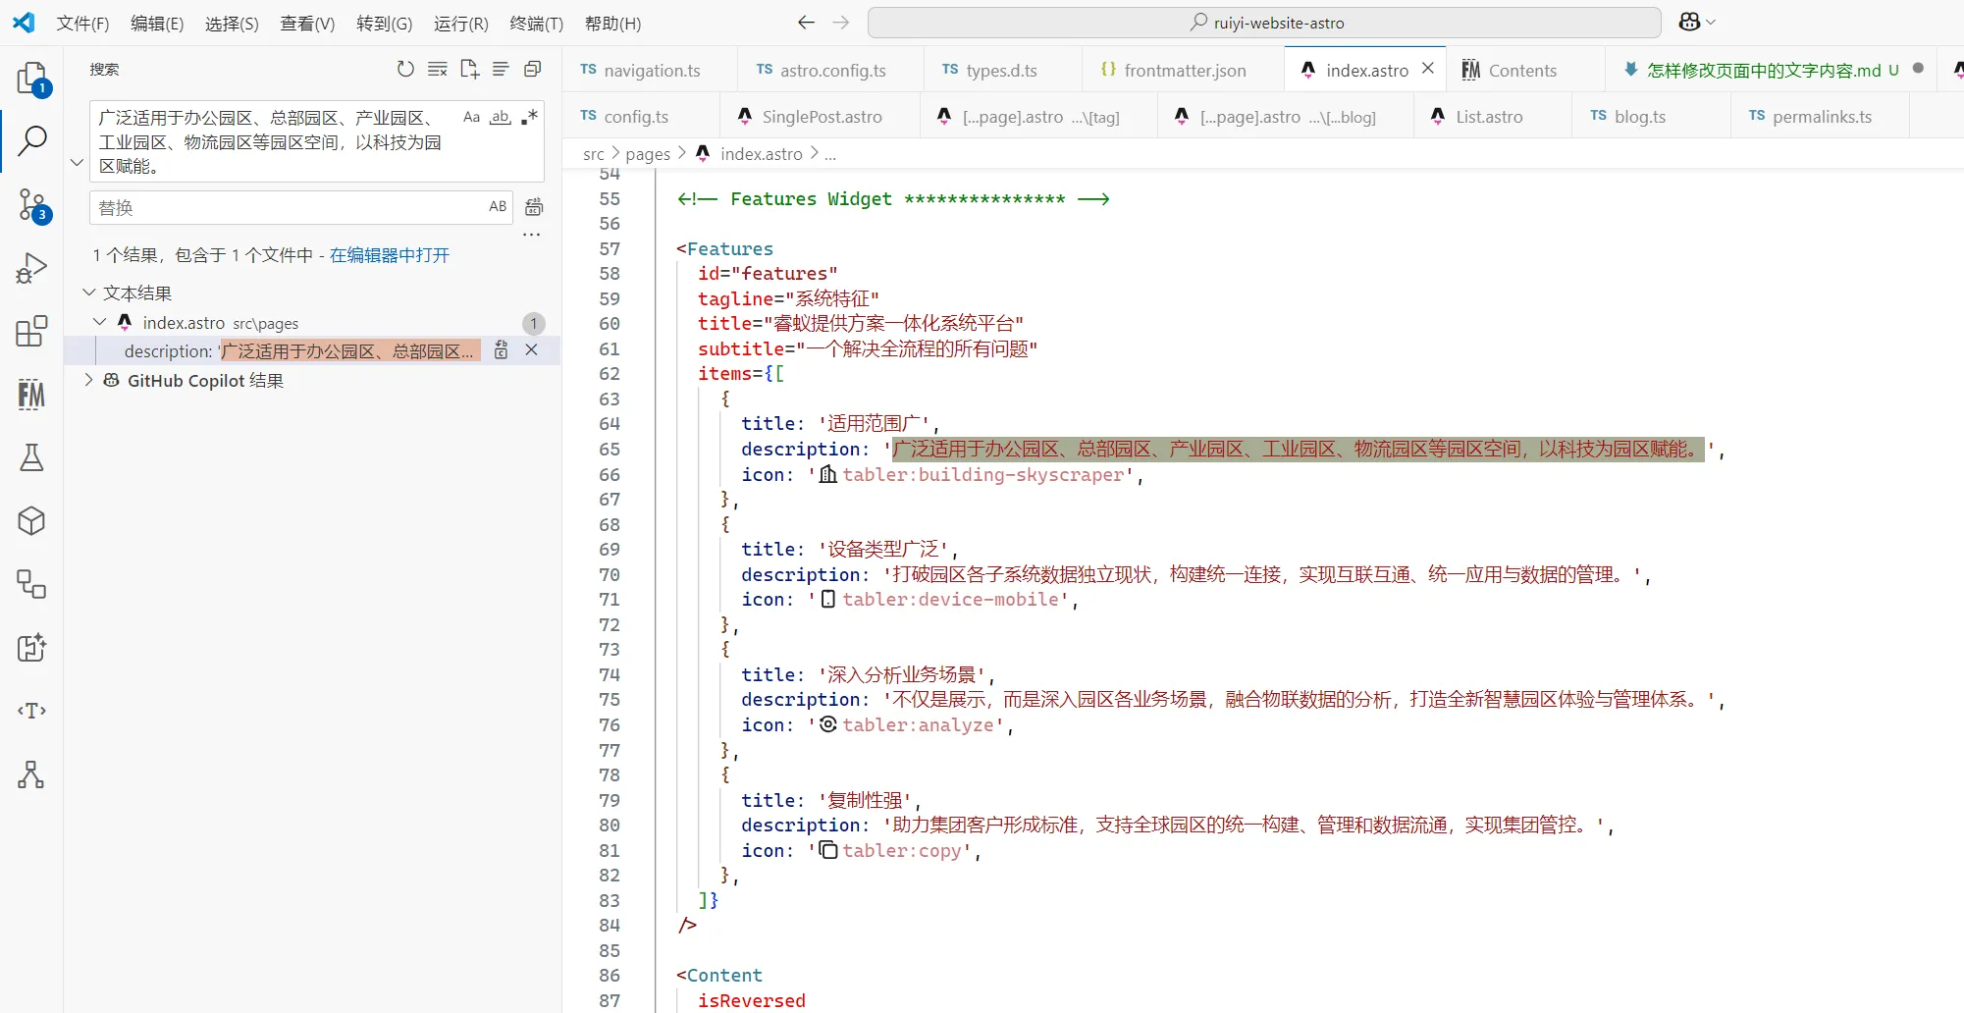
Task: Open the 文件(F) menu
Action: 82,23
